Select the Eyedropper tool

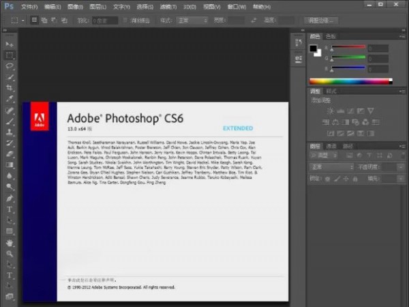[x=10, y=99]
